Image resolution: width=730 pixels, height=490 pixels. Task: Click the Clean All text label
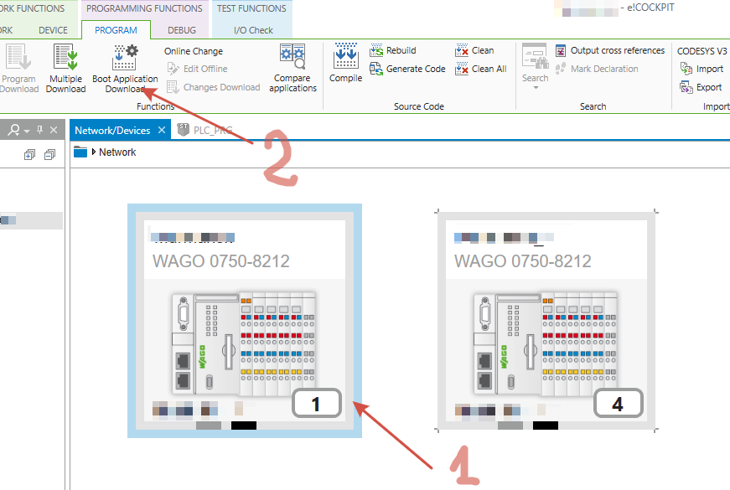coord(489,69)
